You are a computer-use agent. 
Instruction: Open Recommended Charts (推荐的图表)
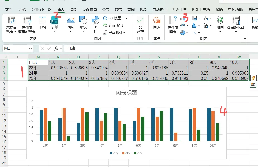(x=173, y=25)
